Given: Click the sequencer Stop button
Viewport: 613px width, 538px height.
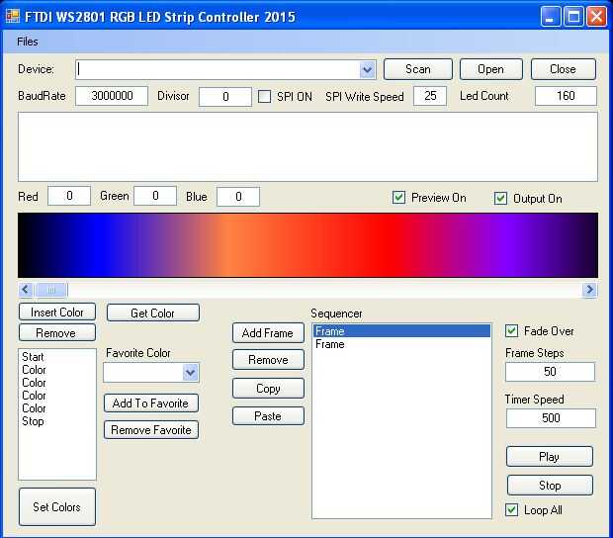Looking at the screenshot, I should (x=550, y=486).
